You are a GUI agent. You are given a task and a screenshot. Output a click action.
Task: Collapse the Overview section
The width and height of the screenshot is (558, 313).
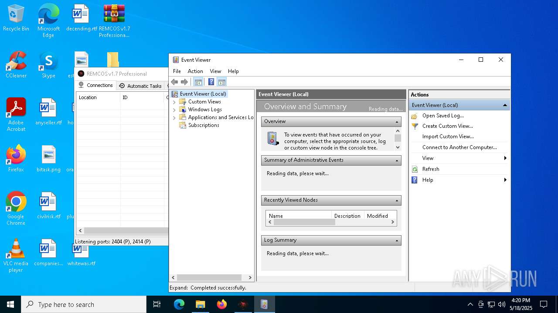[397, 122]
